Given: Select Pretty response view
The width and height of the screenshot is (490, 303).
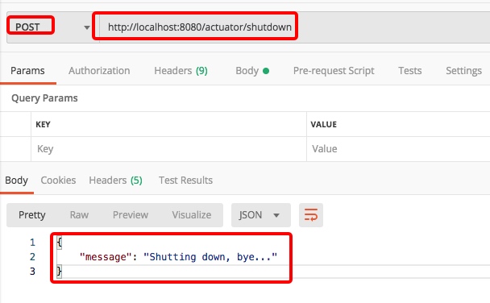Looking at the screenshot, I should (x=32, y=215).
